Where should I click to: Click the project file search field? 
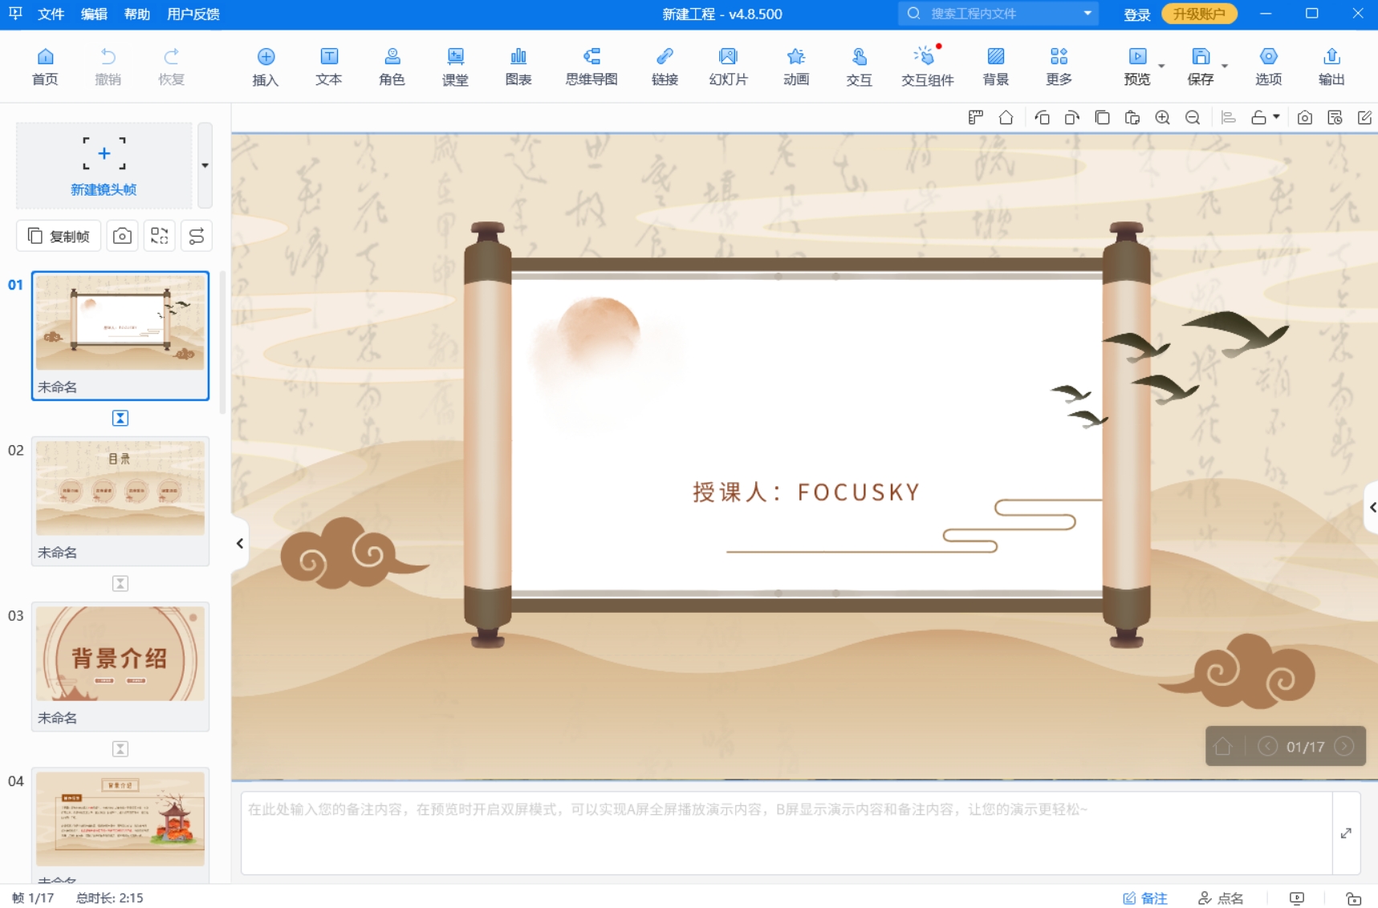pyautogui.click(x=998, y=14)
